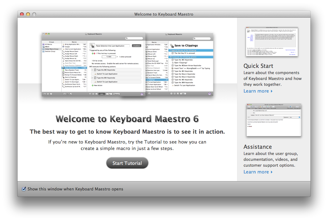Click the window title Welcome to Keyboard Maestro
Viewport: 328px width, 221px height.
pos(164,14)
